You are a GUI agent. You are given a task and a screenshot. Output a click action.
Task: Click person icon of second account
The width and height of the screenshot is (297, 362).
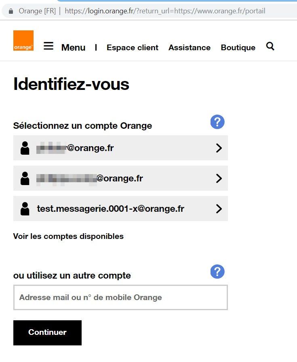[25, 179]
